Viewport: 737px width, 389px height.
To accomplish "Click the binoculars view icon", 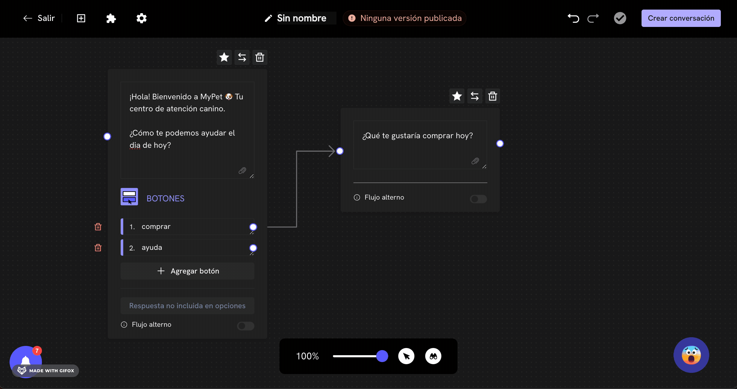I will pyautogui.click(x=433, y=356).
